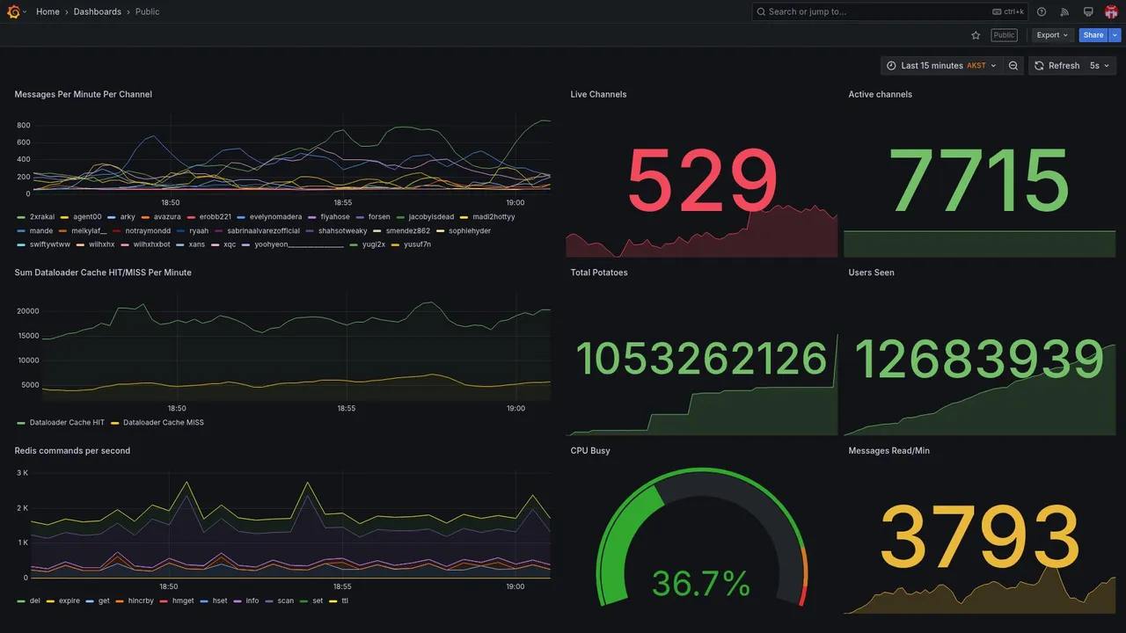Open the Last 15 minutes time picker

tap(941, 66)
